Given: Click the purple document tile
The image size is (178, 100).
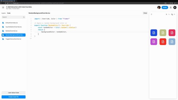Looking at the screenshot, I should pyautogui.click(x=154, y=42).
